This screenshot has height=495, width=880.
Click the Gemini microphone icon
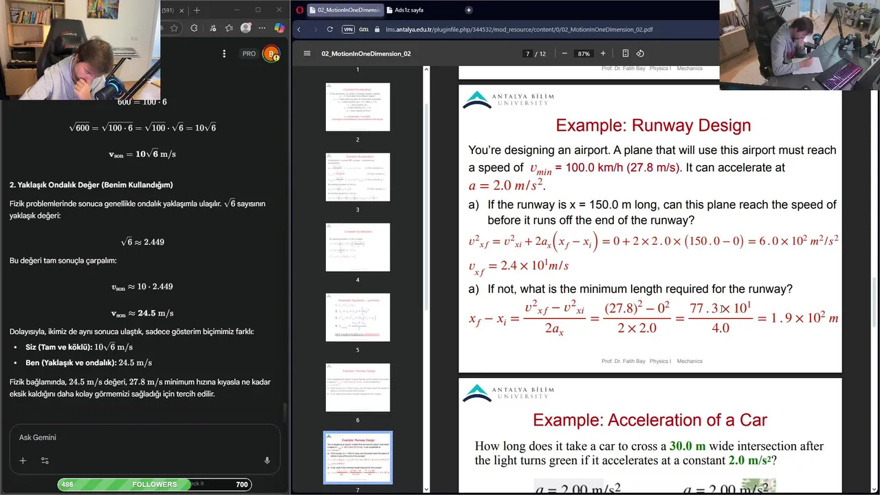(267, 461)
